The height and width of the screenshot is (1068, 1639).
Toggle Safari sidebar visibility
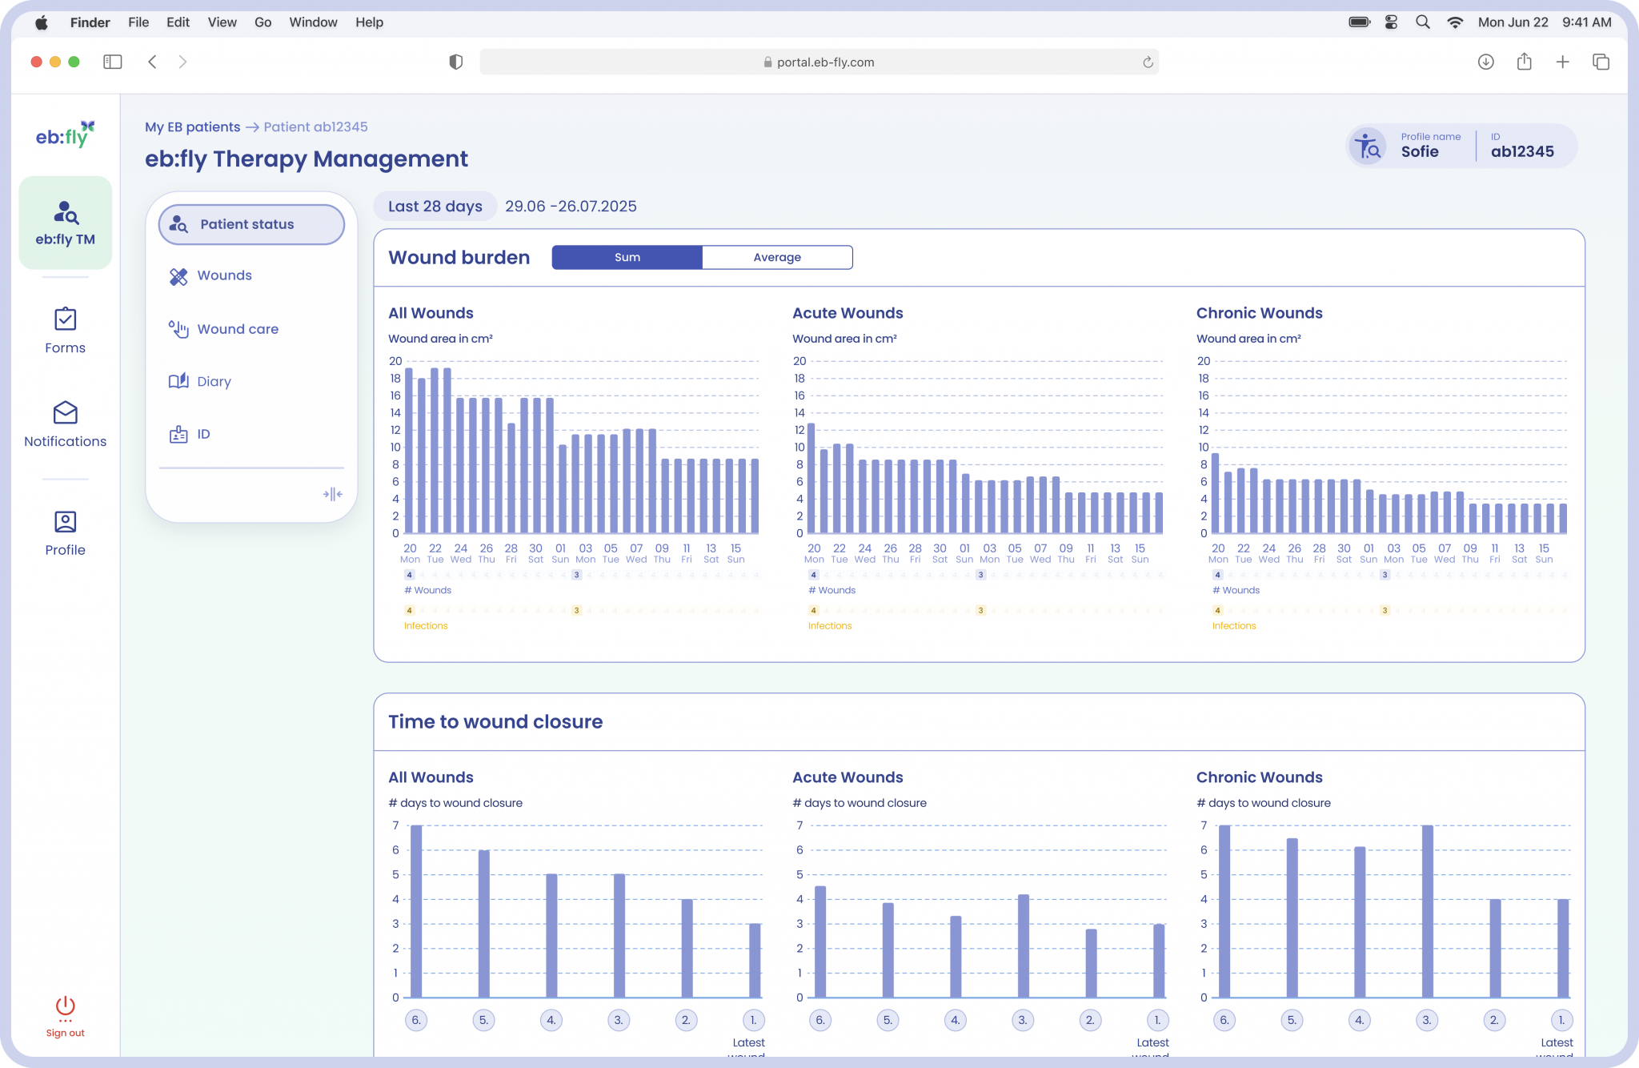pos(113,62)
